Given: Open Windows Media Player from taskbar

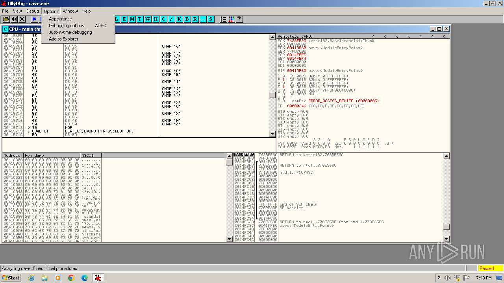Looking at the screenshot, I should click(58, 278).
